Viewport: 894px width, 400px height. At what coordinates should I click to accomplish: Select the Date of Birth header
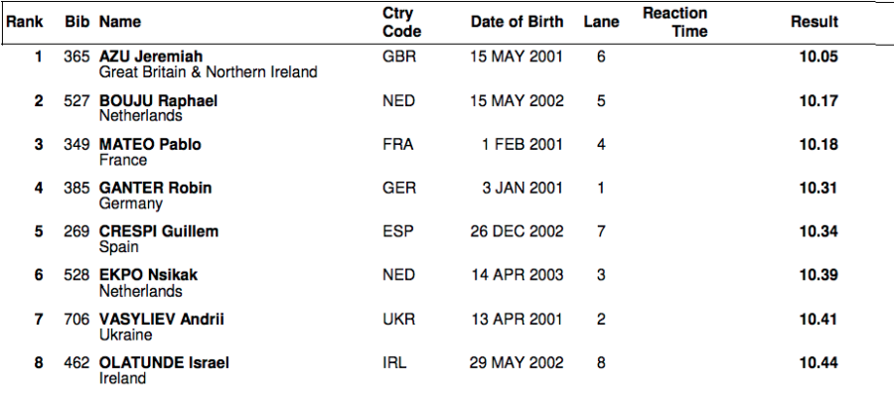point(517,21)
